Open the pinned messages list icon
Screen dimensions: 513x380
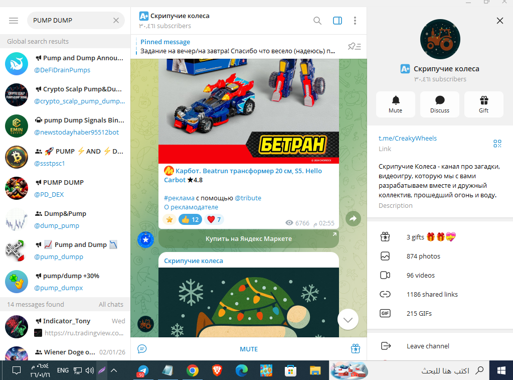pyautogui.click(x=355, y=47)
